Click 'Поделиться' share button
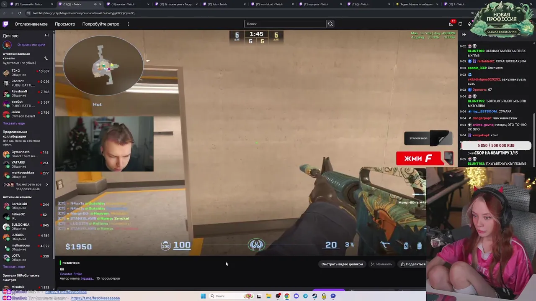 (413, 264)
